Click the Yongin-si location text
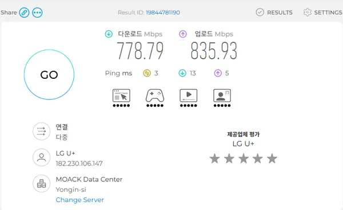Viewport: 343px width, 210px height. pyautogui.click(x=71, y=189)
